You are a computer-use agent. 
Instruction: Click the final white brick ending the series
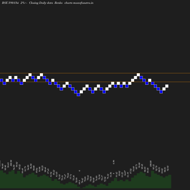pos(167,86)
